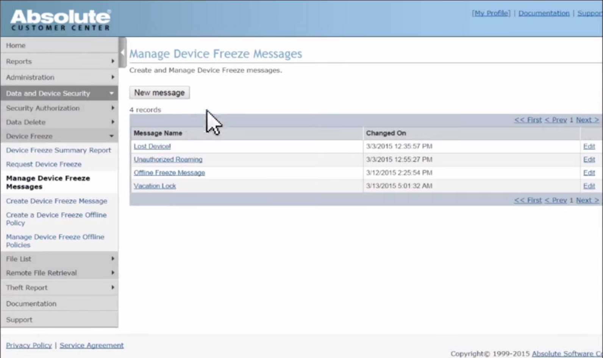Open the Lost Device! message
This screenshot has width=603, height=358.
(152, 146)
